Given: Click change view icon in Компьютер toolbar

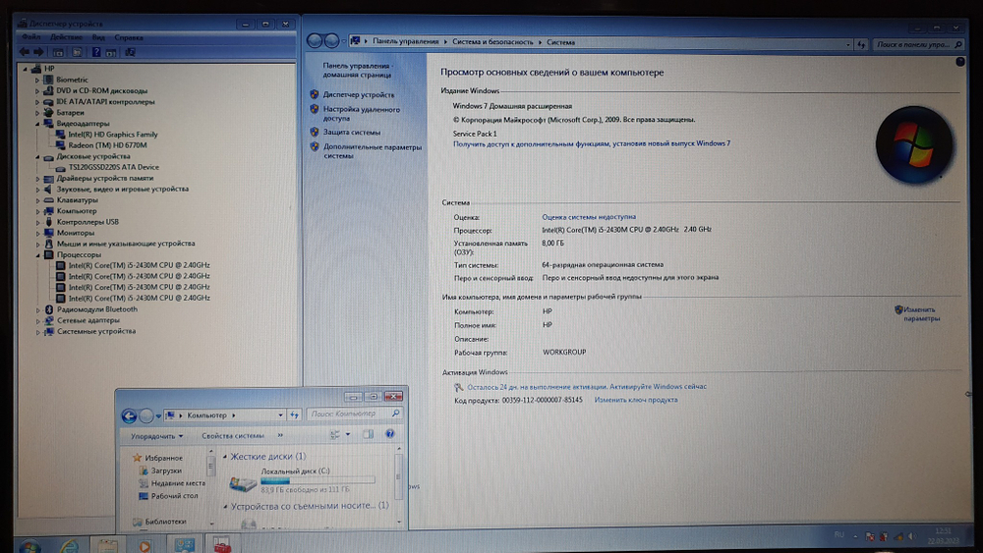Looking at the screenshot, I should point(335,434).
